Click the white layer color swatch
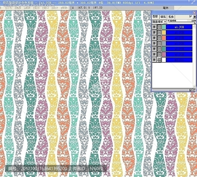Screen dimensions: 197x177 coord(164,60)
